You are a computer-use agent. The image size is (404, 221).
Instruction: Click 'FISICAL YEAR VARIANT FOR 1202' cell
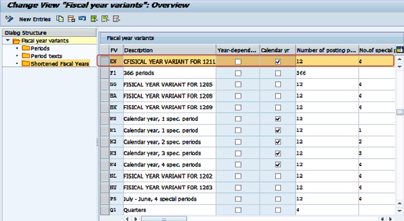coord(169,176)
